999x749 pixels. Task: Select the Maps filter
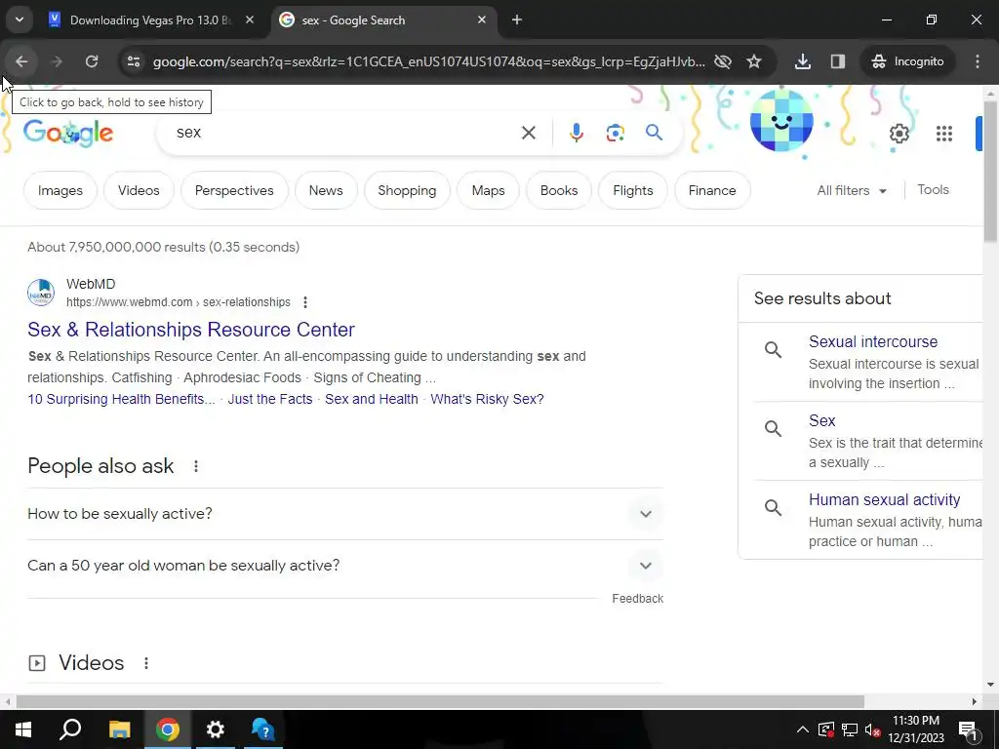coord(488,190)
